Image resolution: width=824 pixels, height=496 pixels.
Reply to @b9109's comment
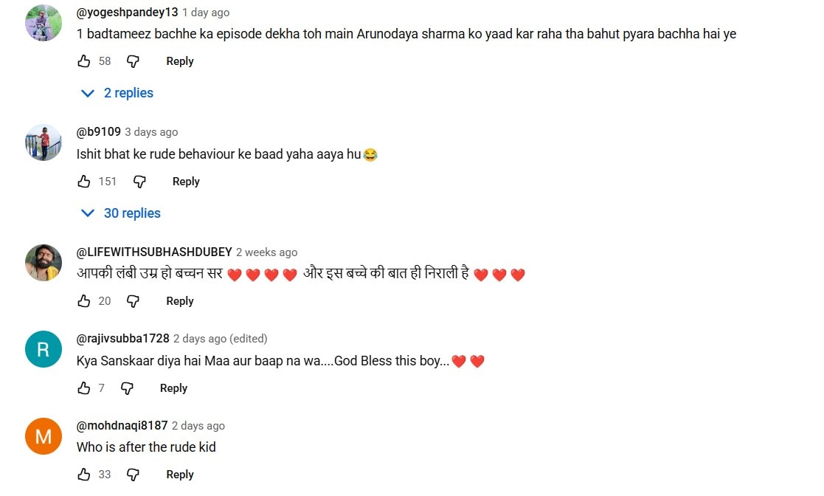pos(186,182)
